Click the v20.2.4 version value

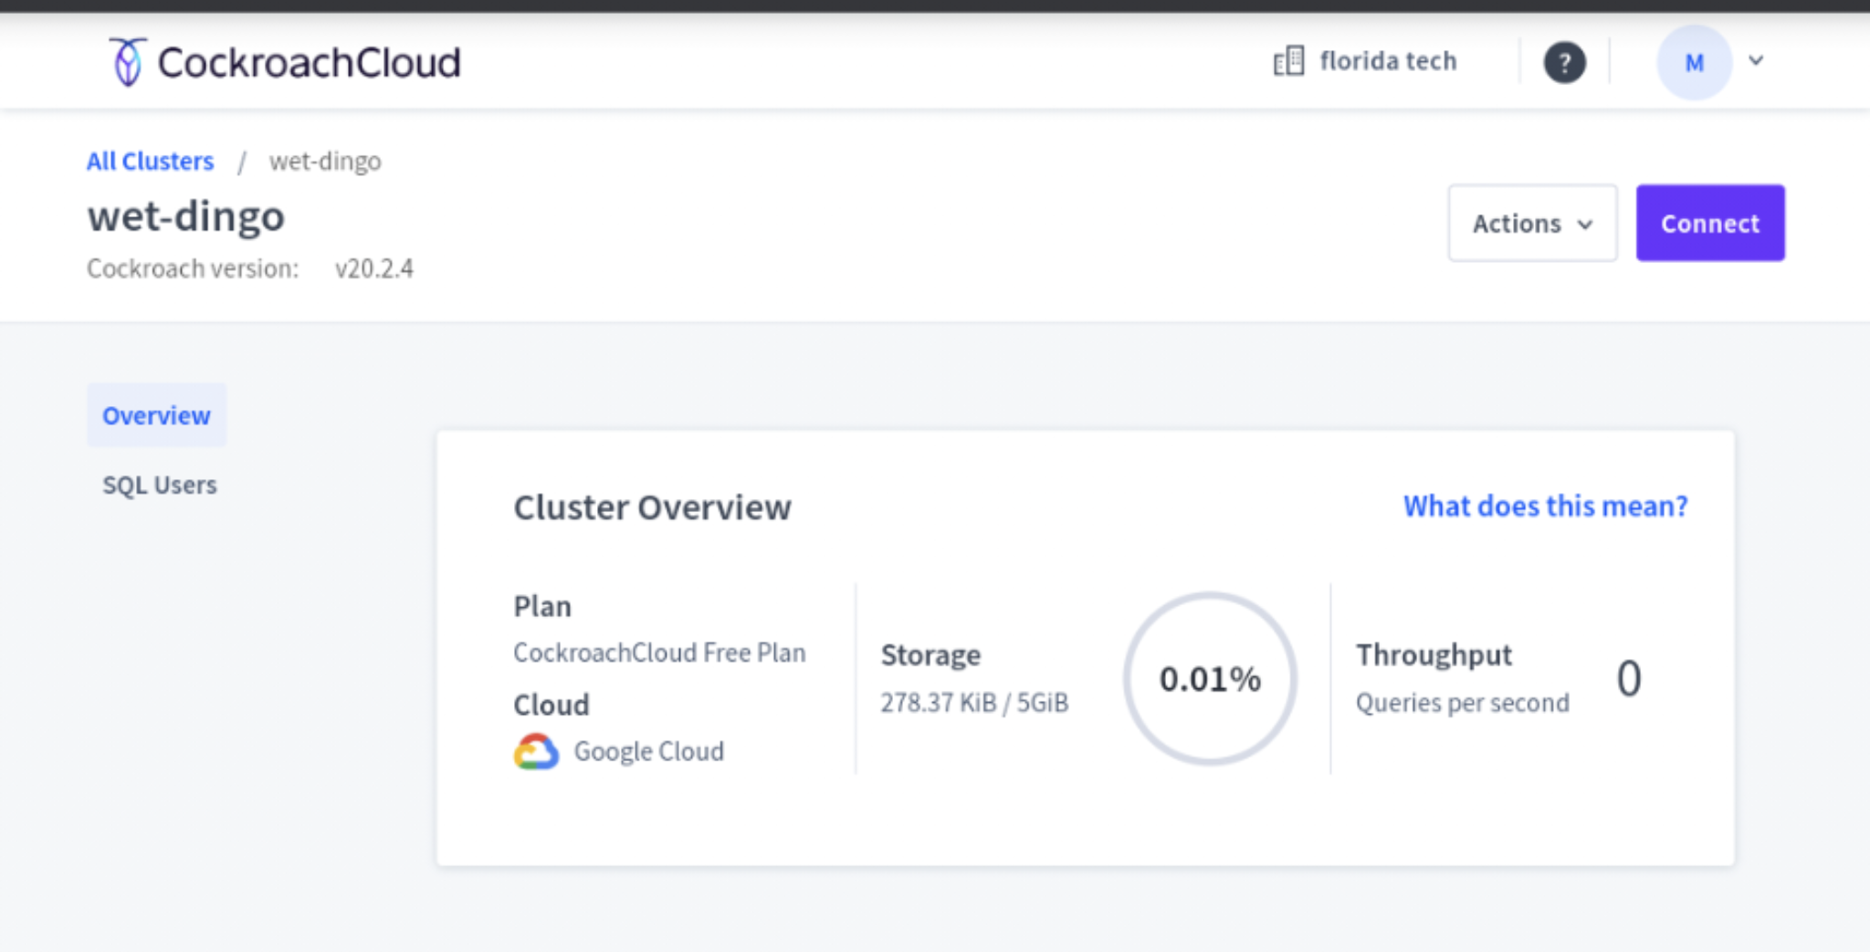pyautogui.click(x=374, y=268)
